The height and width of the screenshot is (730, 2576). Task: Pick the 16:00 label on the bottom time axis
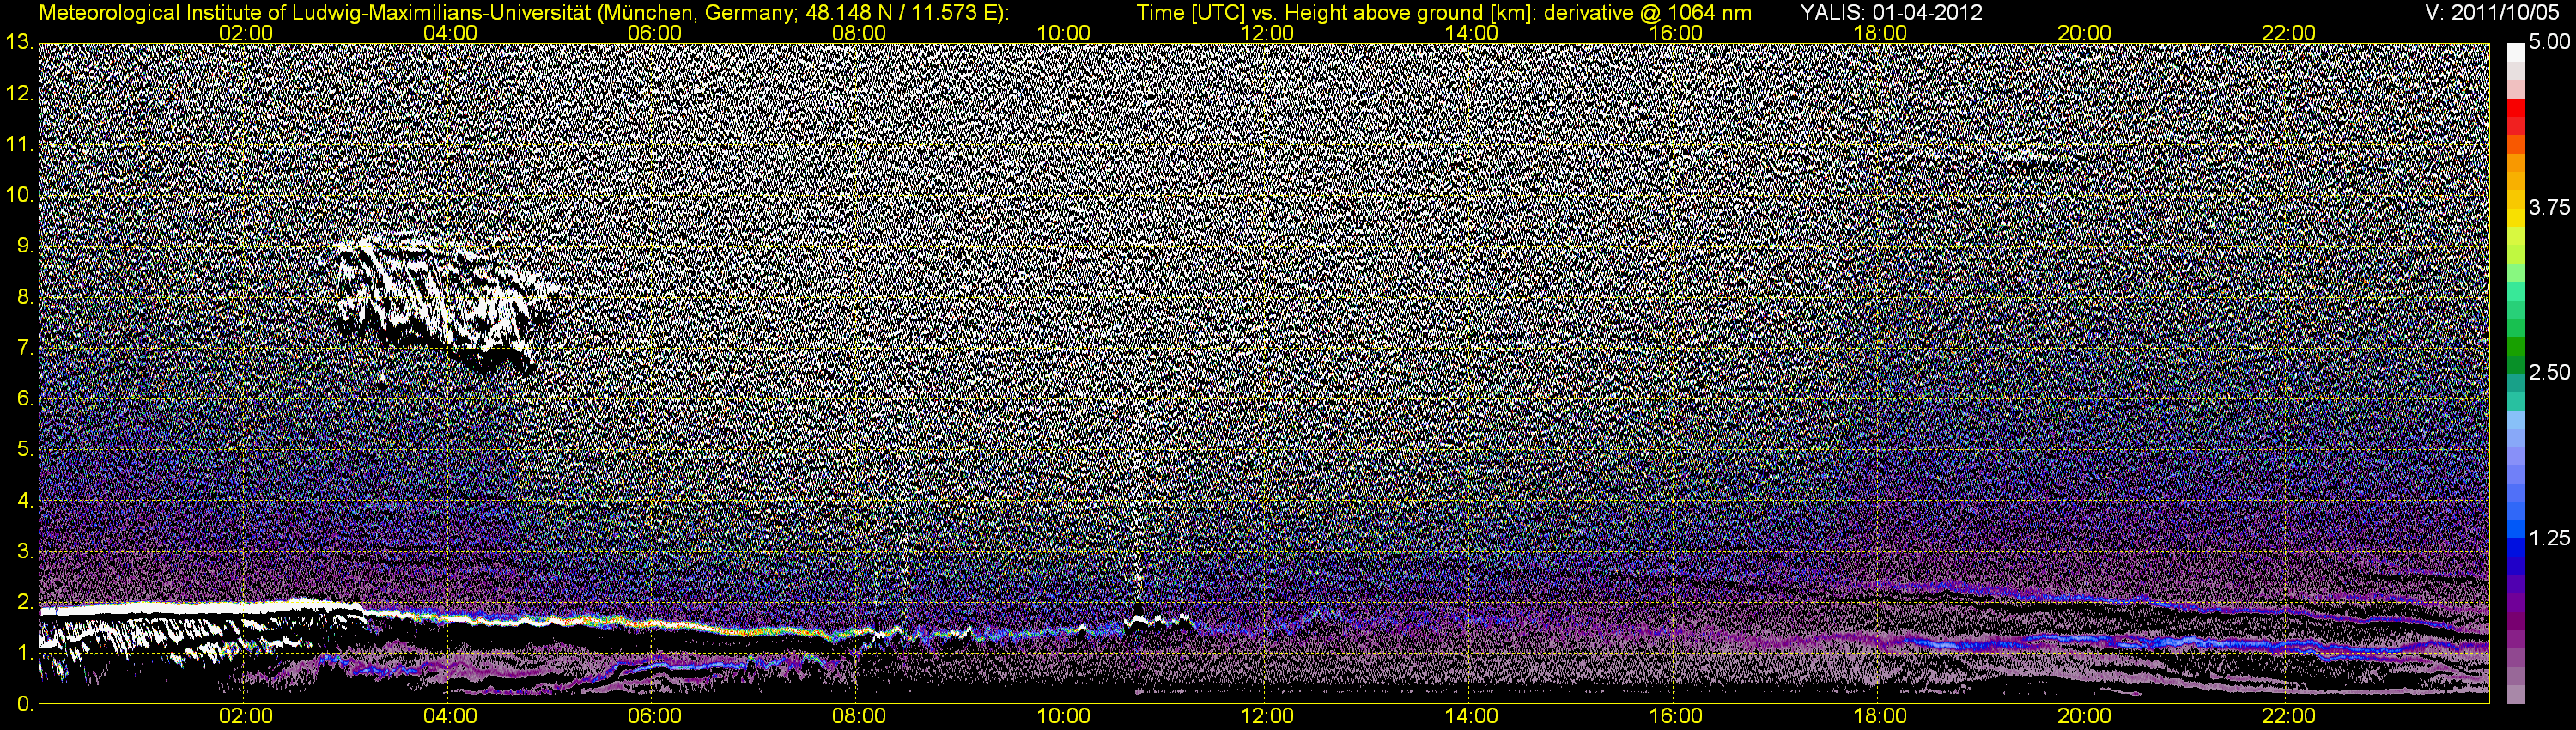pyautogui.click(x=1676, y=717)
